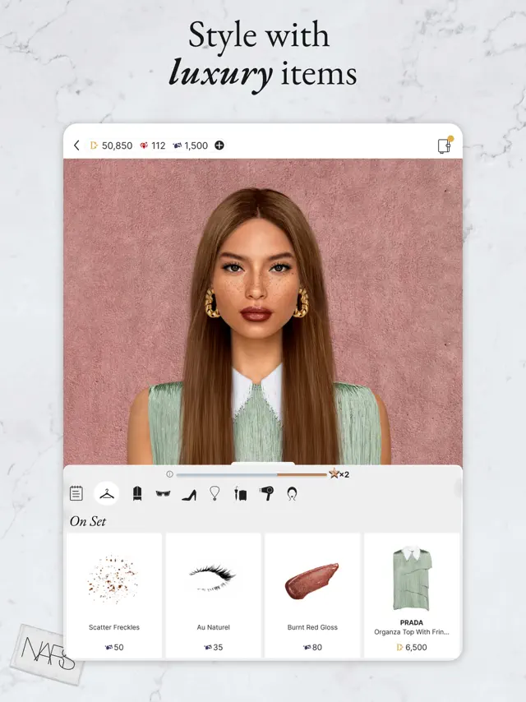Select the Au Naturel lashes card
This screenshot has width=526, height=702.
point(214,595)
